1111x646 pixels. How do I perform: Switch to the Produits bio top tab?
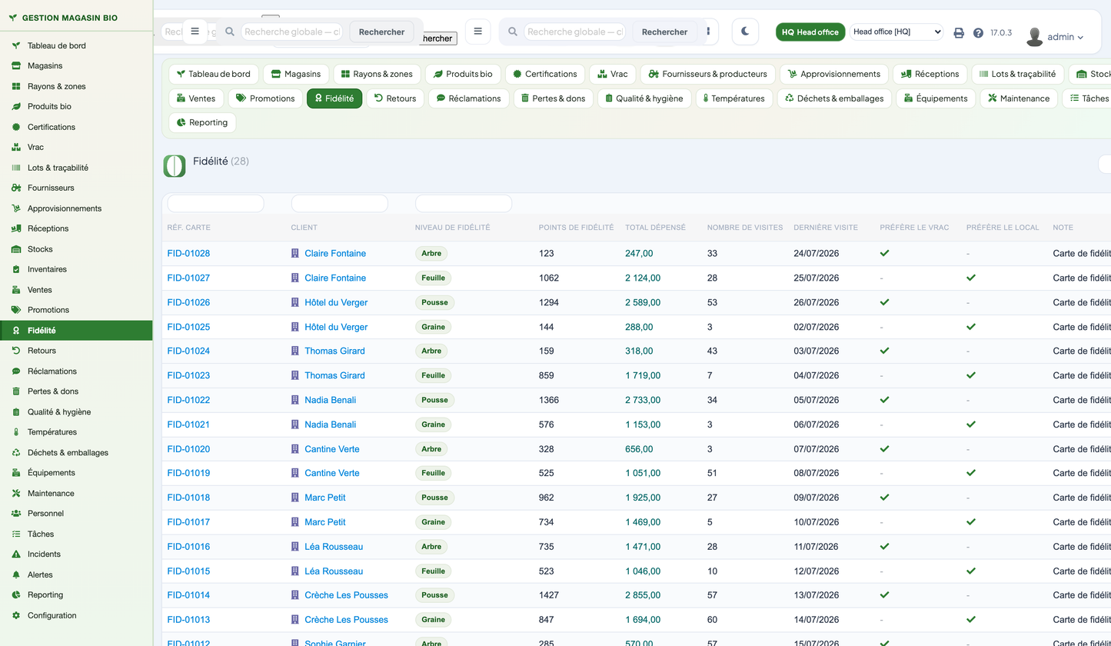463,74
